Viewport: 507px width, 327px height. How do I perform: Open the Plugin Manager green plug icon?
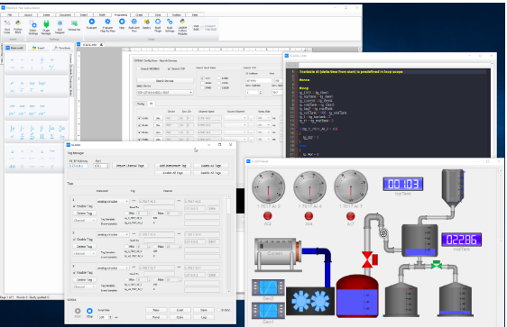click(x=46, y=24)
